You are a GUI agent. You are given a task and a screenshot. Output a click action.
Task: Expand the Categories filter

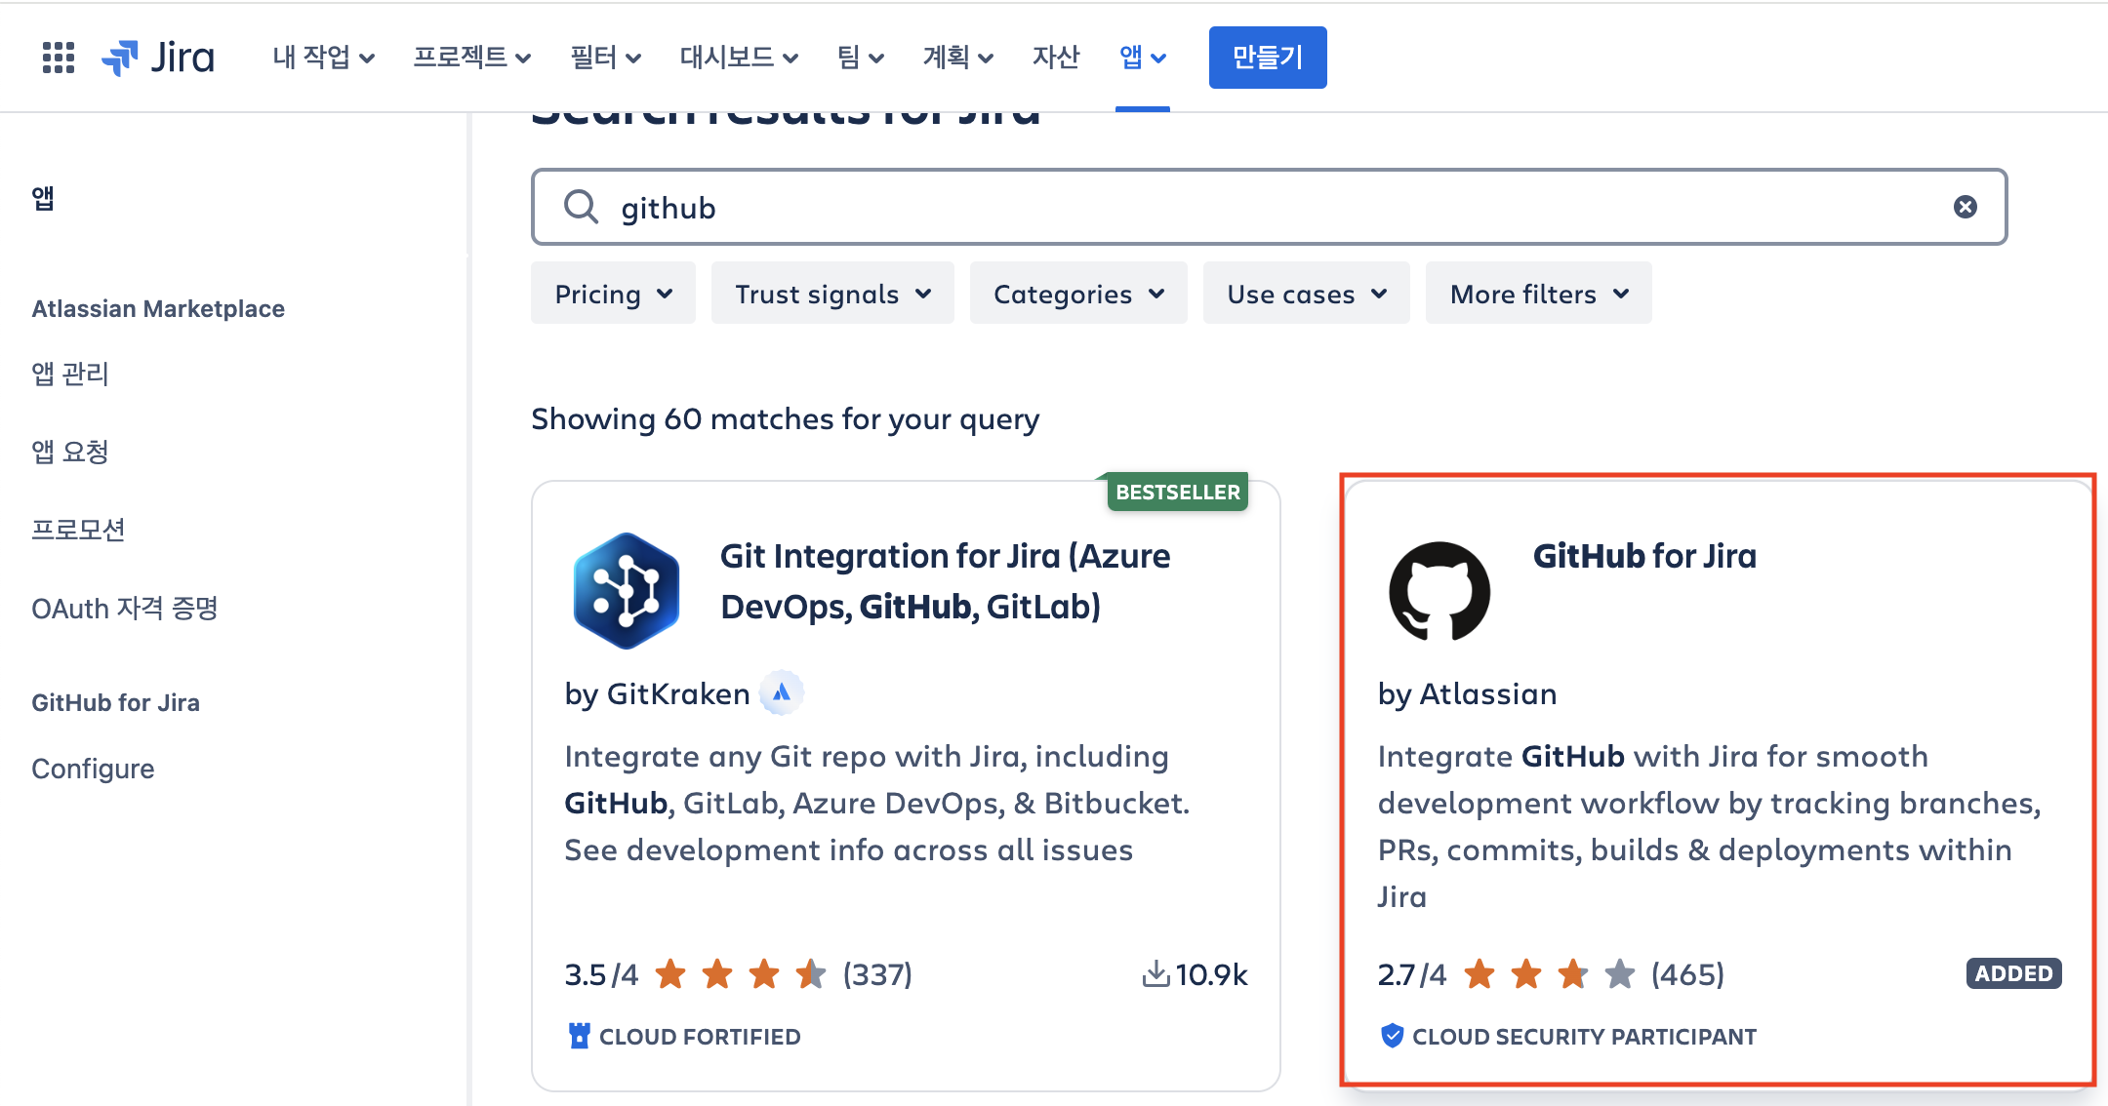pos(1078,294)
